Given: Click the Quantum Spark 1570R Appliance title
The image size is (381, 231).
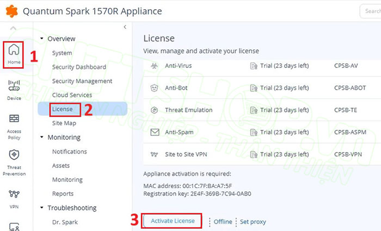Looking at the screenshot, I should [93, 11].
